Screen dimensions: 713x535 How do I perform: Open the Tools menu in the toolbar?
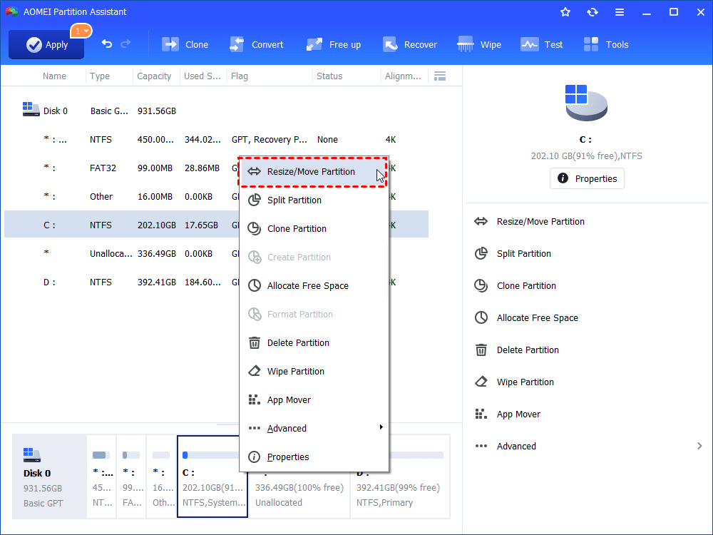click(605, 44)
